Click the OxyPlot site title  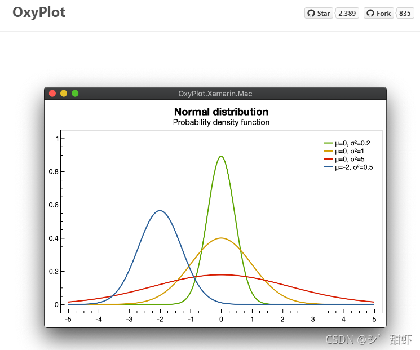point(39,12)
